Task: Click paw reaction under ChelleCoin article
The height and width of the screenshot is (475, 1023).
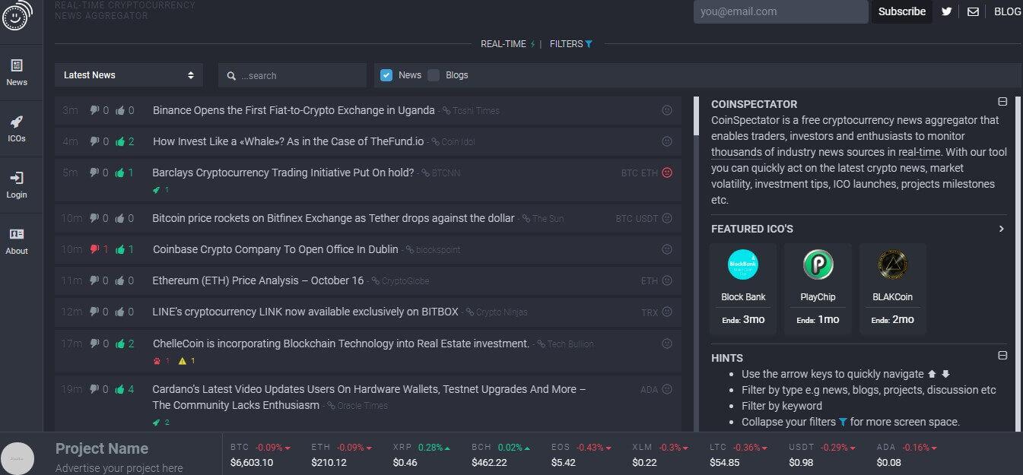Action: coord(157,361)
